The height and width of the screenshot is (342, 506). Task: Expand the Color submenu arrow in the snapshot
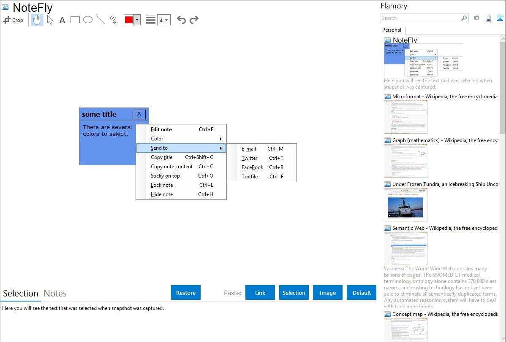click(221, 139)
